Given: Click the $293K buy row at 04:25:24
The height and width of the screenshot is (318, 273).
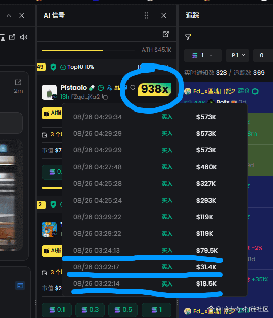Looking at the screenshot, I should pos(155,201).
